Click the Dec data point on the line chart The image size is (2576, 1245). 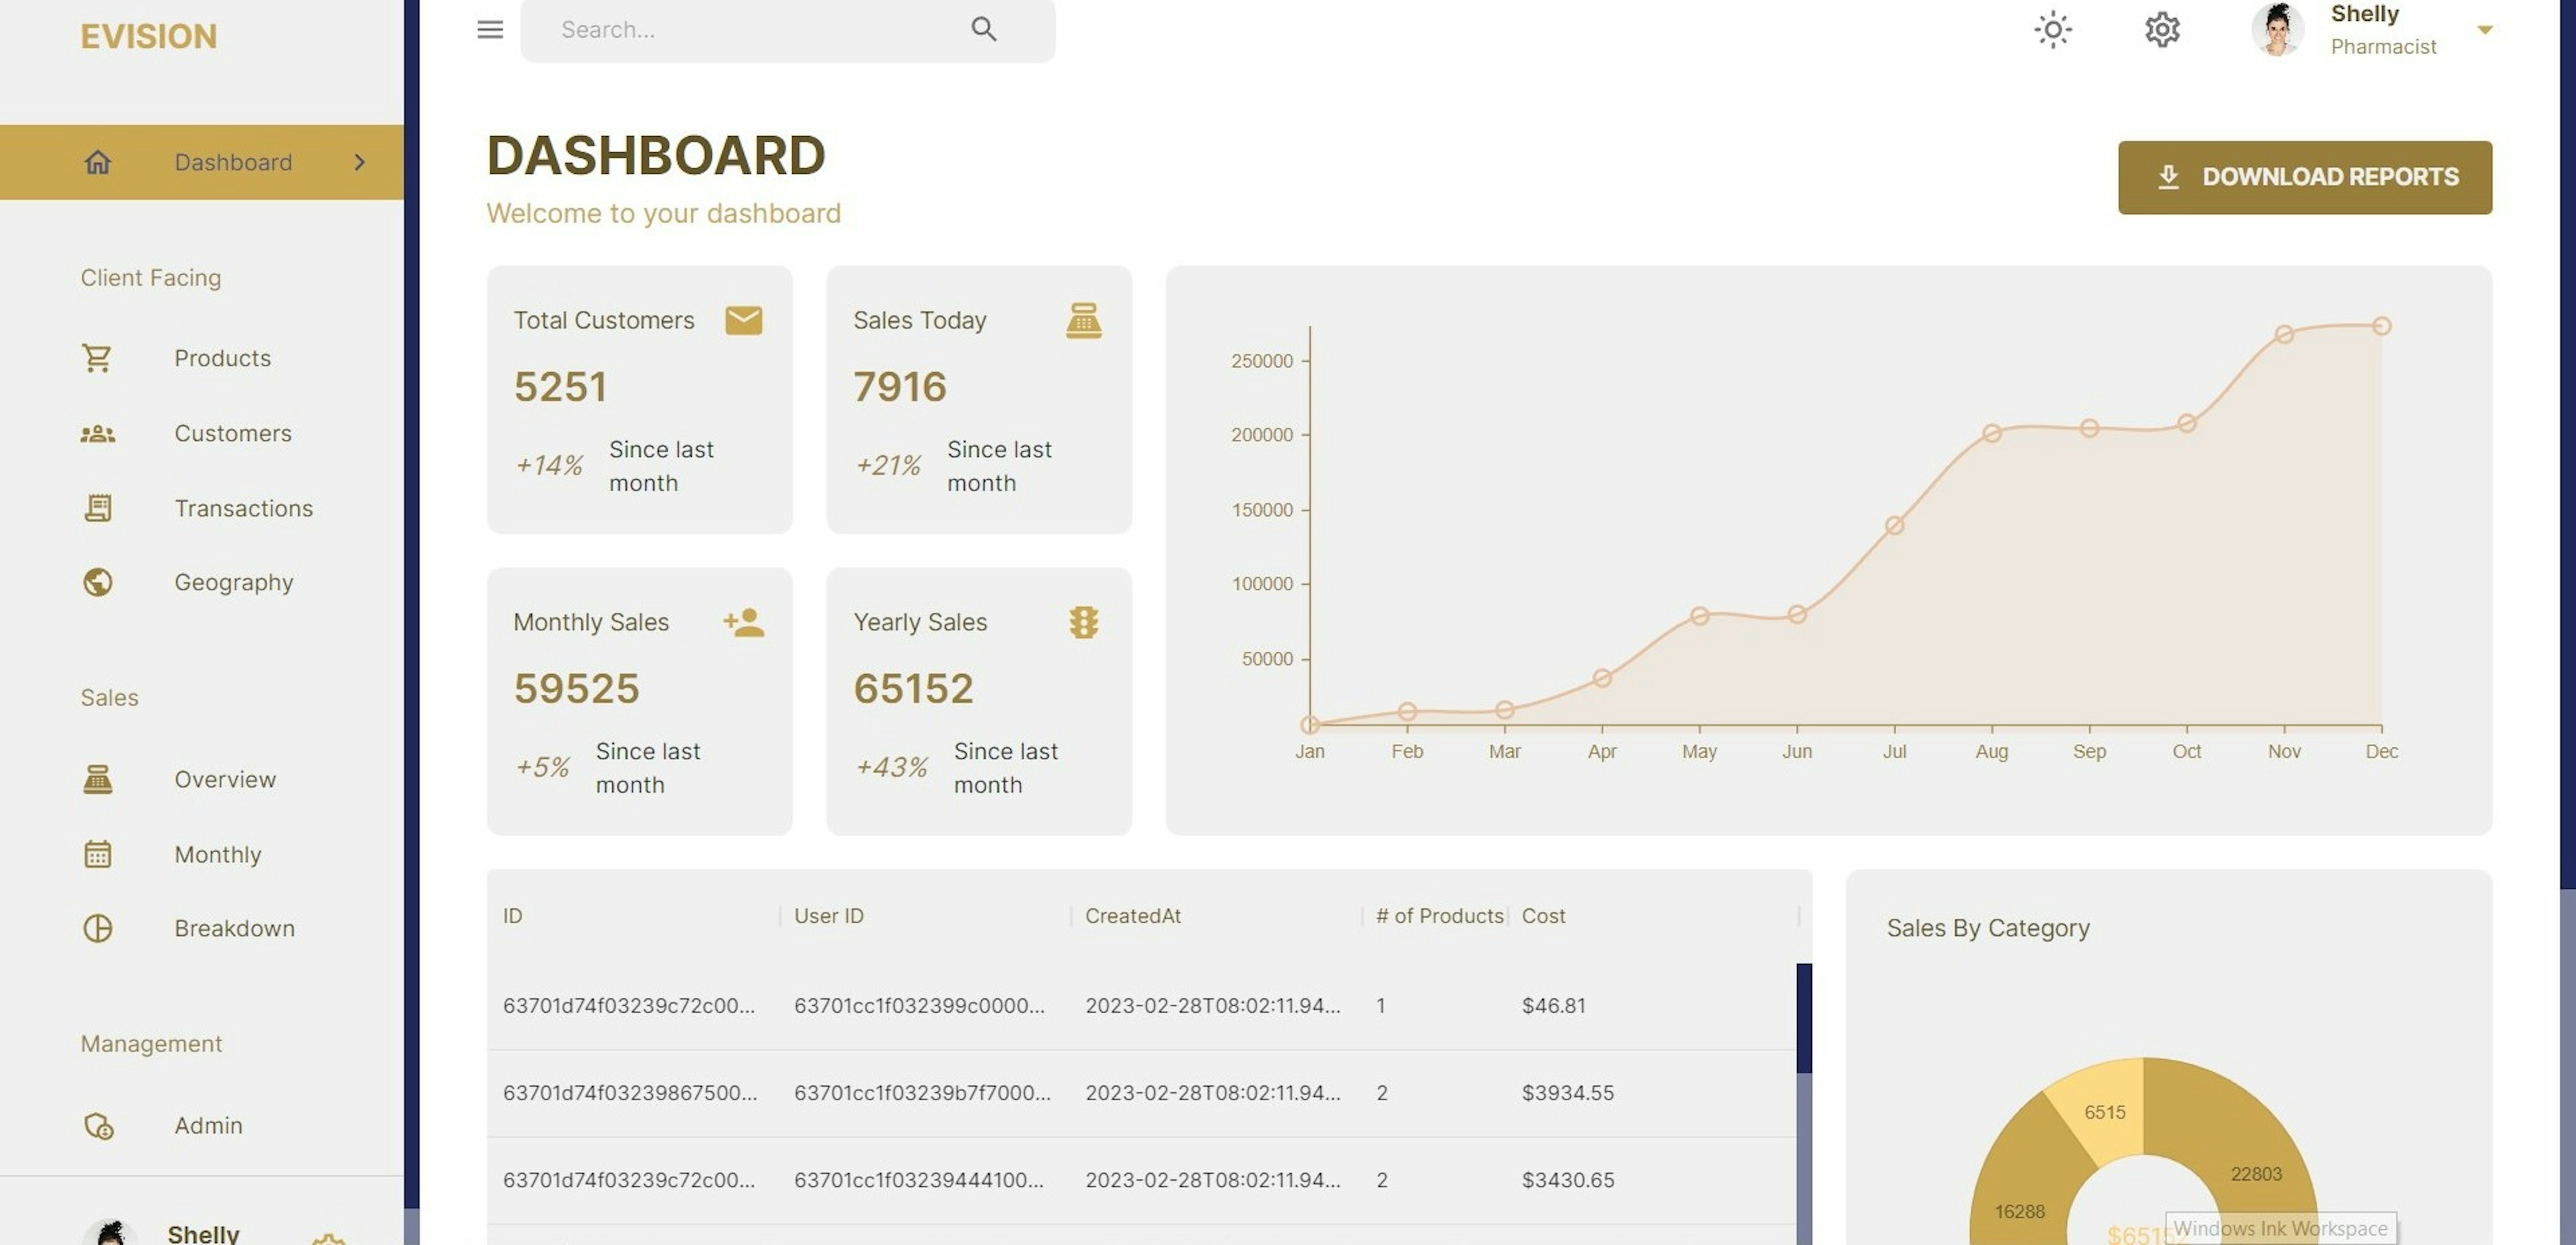(2381, 326)
